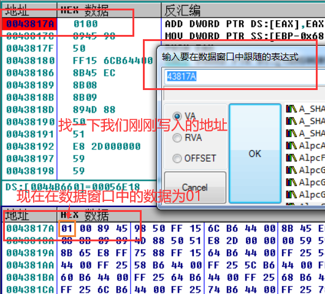The width and height of the screenshot is (325, 294).
Task: Click the icon beside the AlpcA entry
Action: tap(291, 146)
